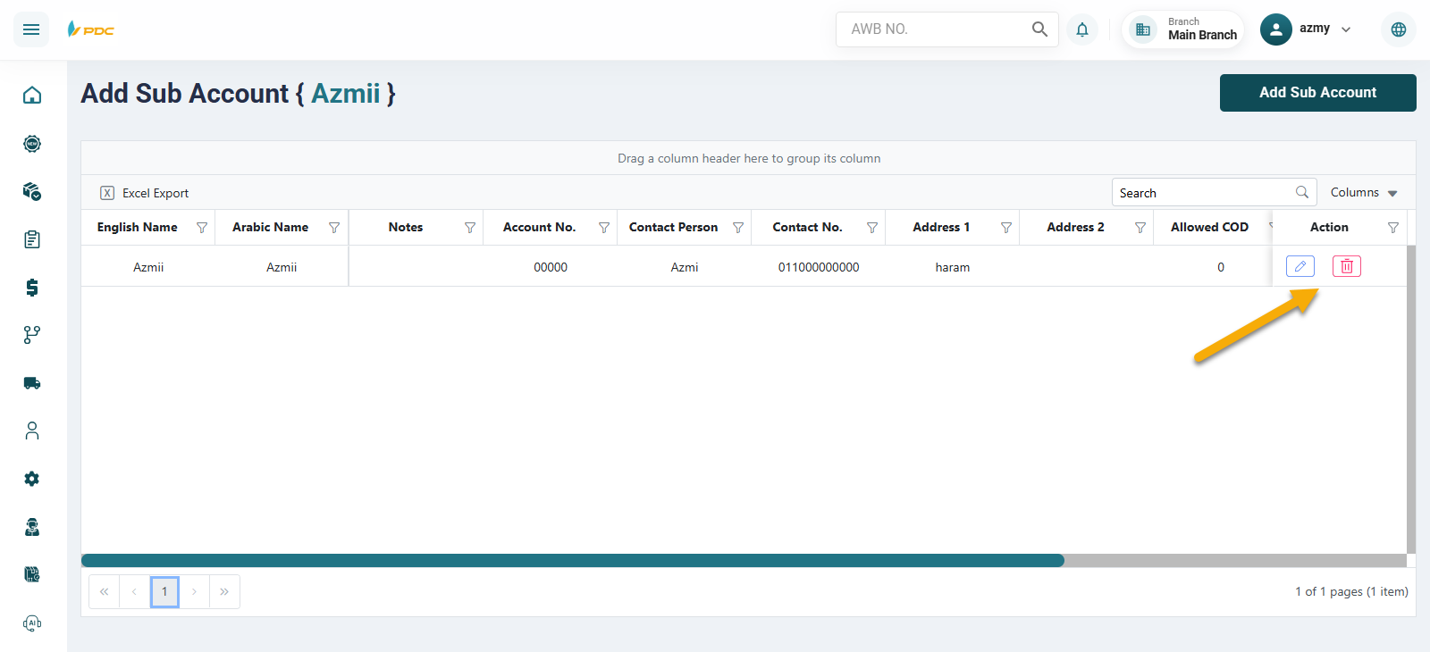Open the delivery truck sidebar icon
The height and width of the screenshot is (652, 1430).
click(x=32, y=383)
